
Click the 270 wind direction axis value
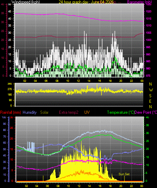(x=10, y=89)
